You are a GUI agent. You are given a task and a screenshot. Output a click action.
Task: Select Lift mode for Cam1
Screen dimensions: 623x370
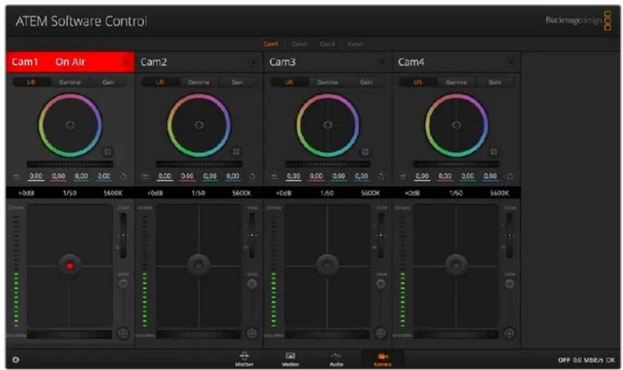click(31, 82)
